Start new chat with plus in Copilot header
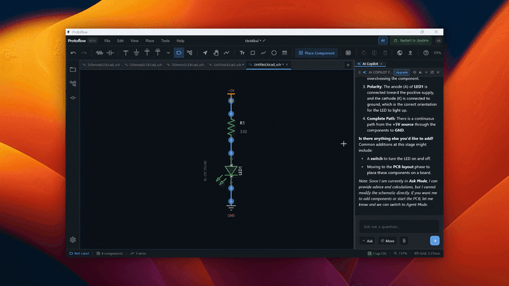Screen dimensions: 509x286 (426, 72)
